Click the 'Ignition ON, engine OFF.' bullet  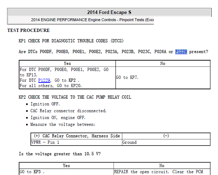click(x=58, y=118)
